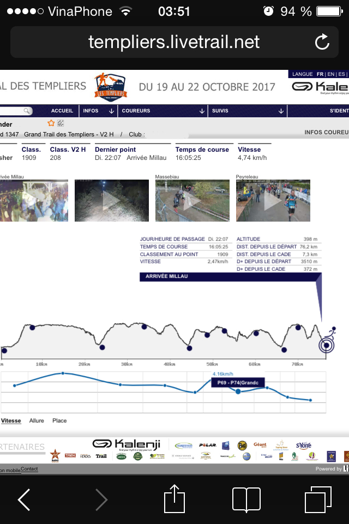Switch chart to Allure view
The image size is (349, 524).
[x=37, y=421]
